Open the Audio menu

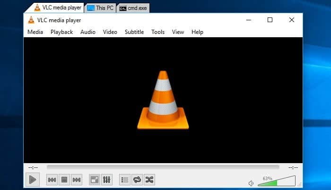pyautogui.click(x=88, y=32)
